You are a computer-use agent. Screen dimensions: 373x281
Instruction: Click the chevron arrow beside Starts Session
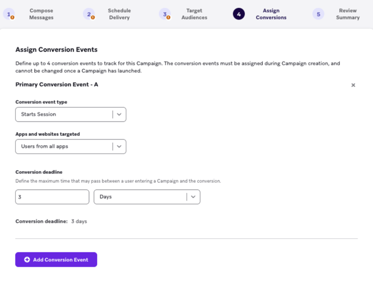[119, 114]
